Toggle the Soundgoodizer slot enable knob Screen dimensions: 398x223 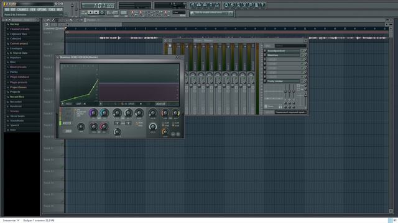pos(305,51)
